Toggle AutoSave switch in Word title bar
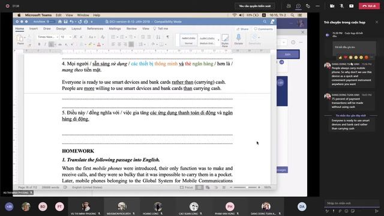384x216 pixels. [51, 22]
